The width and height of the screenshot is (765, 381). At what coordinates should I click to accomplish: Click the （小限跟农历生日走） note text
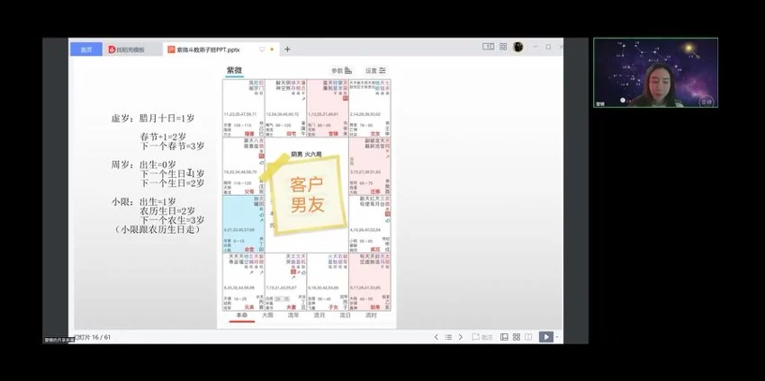coord(158,229)
